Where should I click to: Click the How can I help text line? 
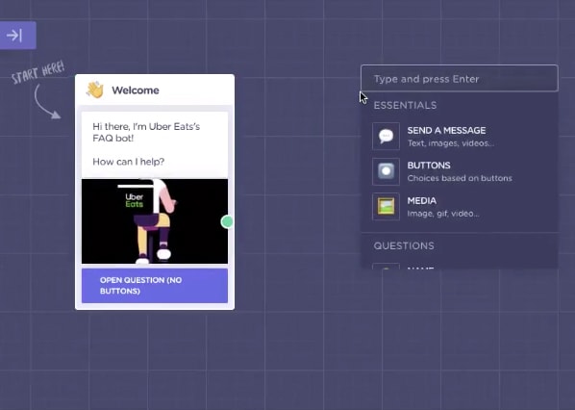pos(128,162)
